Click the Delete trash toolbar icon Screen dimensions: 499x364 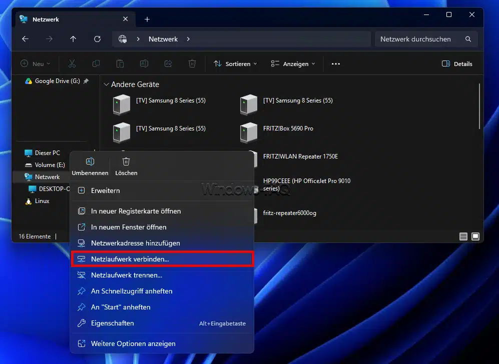(x=192, y=64)
